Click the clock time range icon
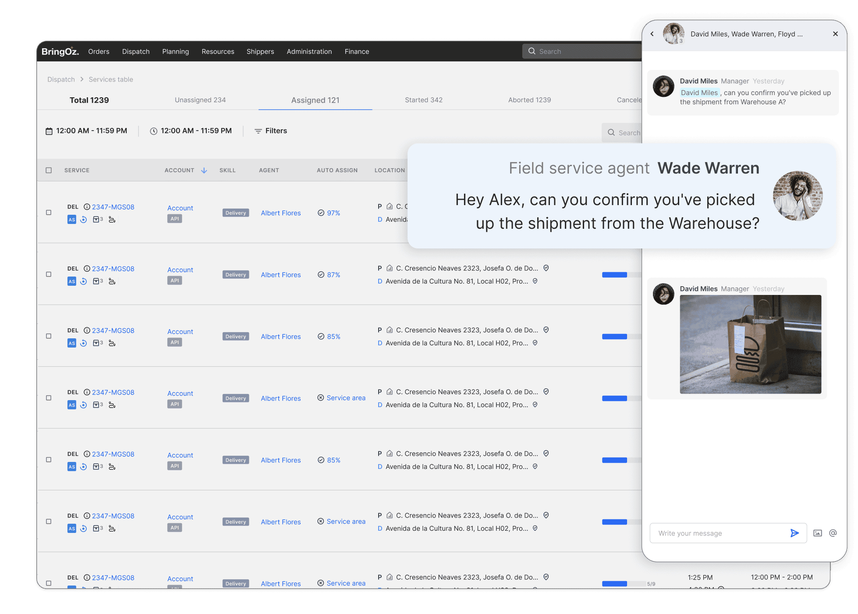This screenshot has width=858, height=614. [x=153, y=131]
